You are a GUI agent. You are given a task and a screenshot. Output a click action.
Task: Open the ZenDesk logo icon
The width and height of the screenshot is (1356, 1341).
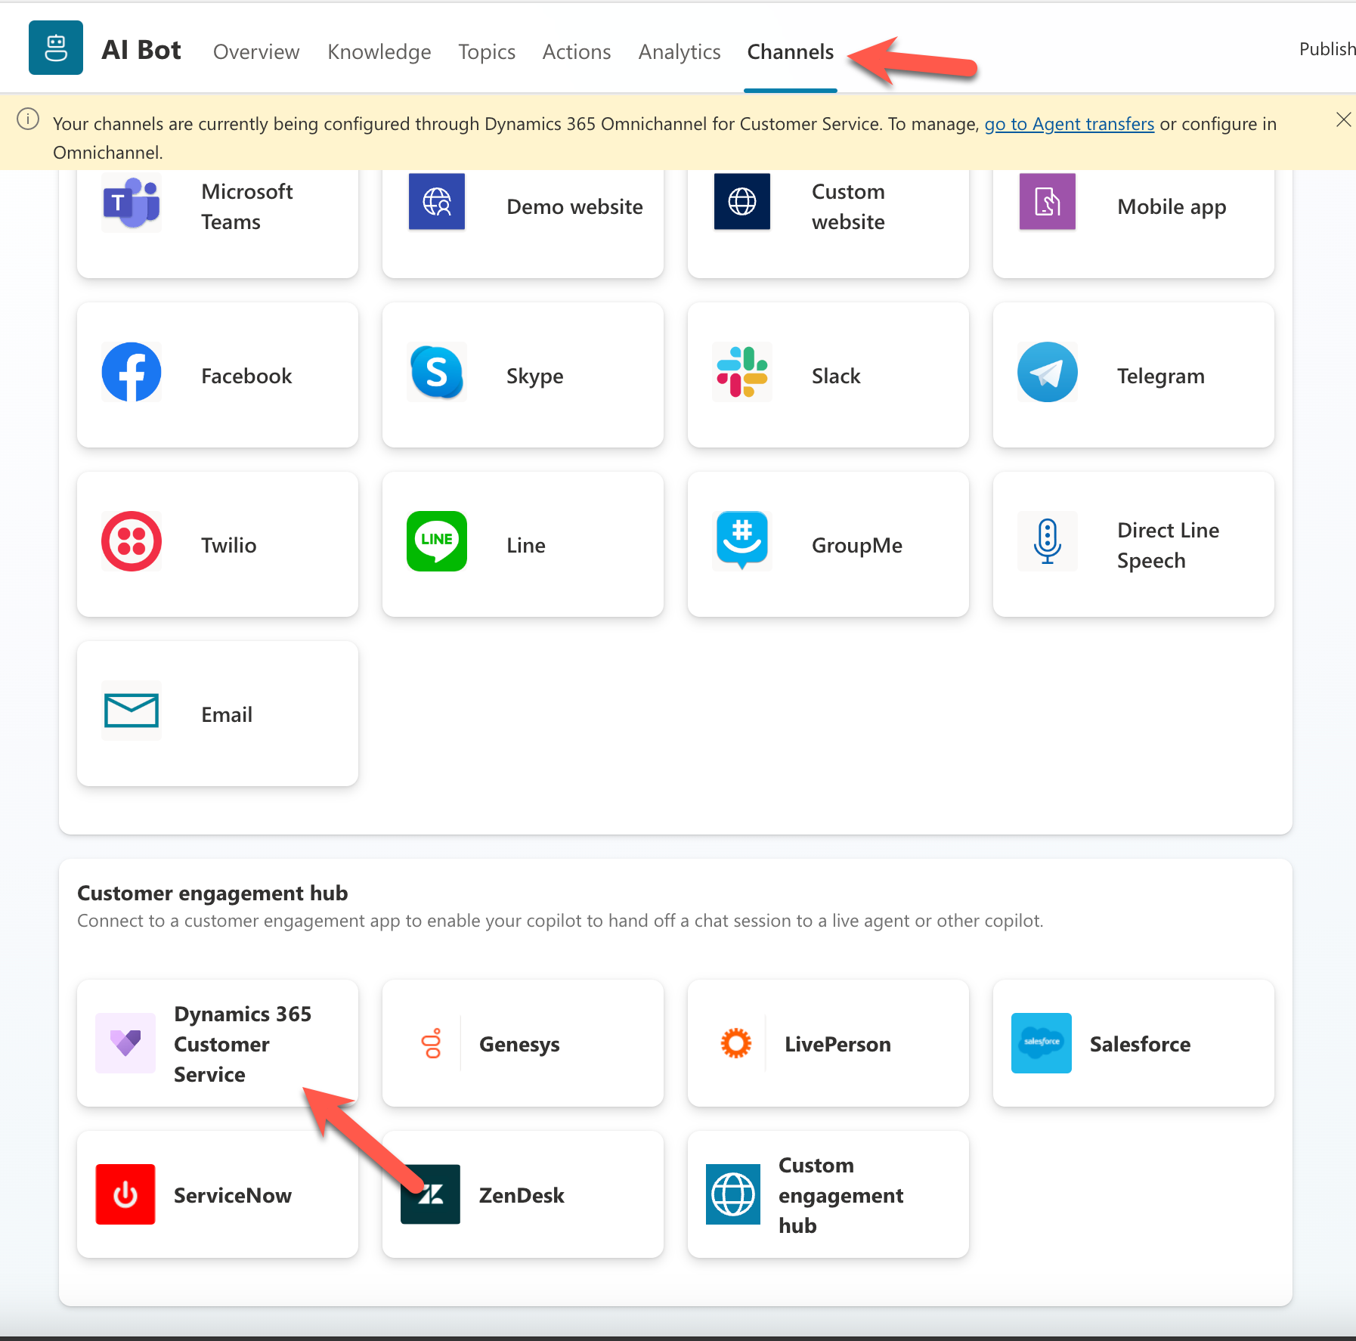tap(431, 1194)
